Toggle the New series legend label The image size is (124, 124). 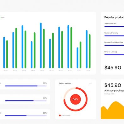tap(3, 18)
